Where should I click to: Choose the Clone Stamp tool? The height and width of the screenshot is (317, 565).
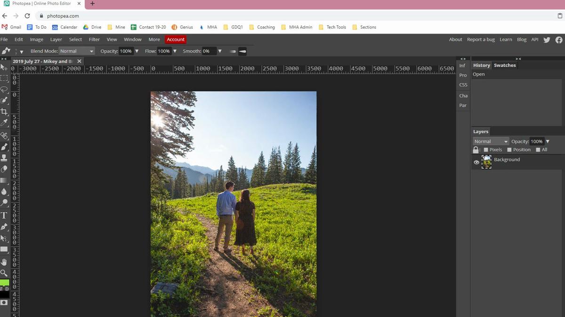4,158
